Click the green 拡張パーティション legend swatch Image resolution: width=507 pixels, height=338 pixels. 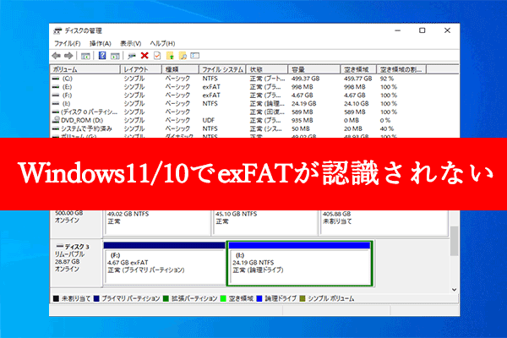click(166, 298)
